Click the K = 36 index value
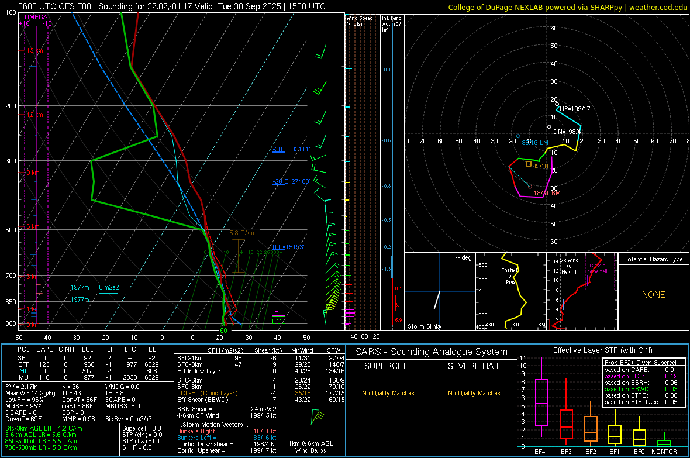The image size is (690, 458). tap(70, 386)
